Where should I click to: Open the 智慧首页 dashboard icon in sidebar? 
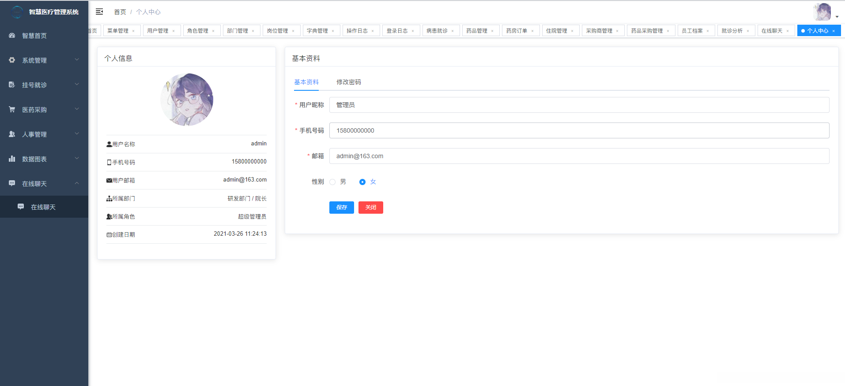click(12, 35)
